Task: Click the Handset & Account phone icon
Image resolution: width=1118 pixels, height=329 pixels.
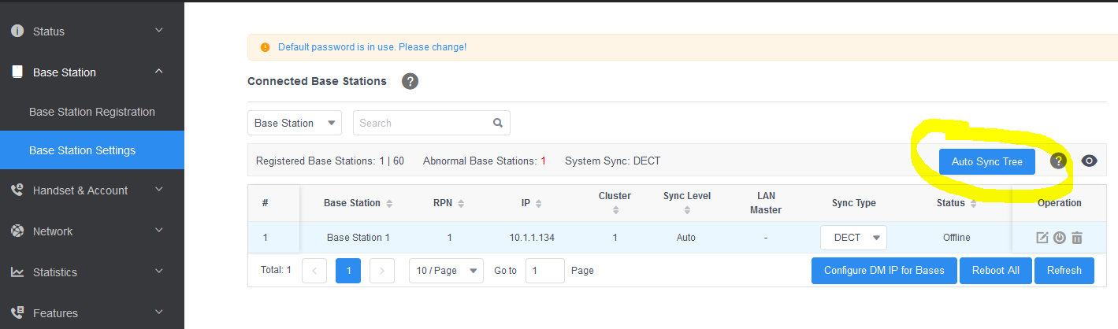Action: pyautogui.click(x=17, y=190)
